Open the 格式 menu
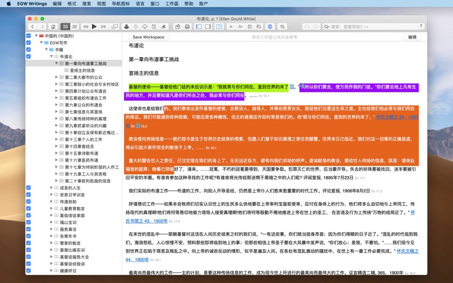 tap(72, 3)
